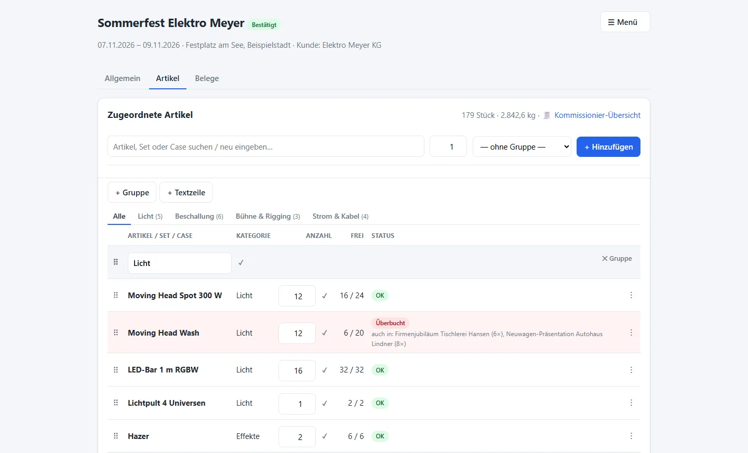Image resolution: width=748 pixels, height=453 pixels.
Task: Open the Kommissionier-Übersicht link
Action: 597,115
